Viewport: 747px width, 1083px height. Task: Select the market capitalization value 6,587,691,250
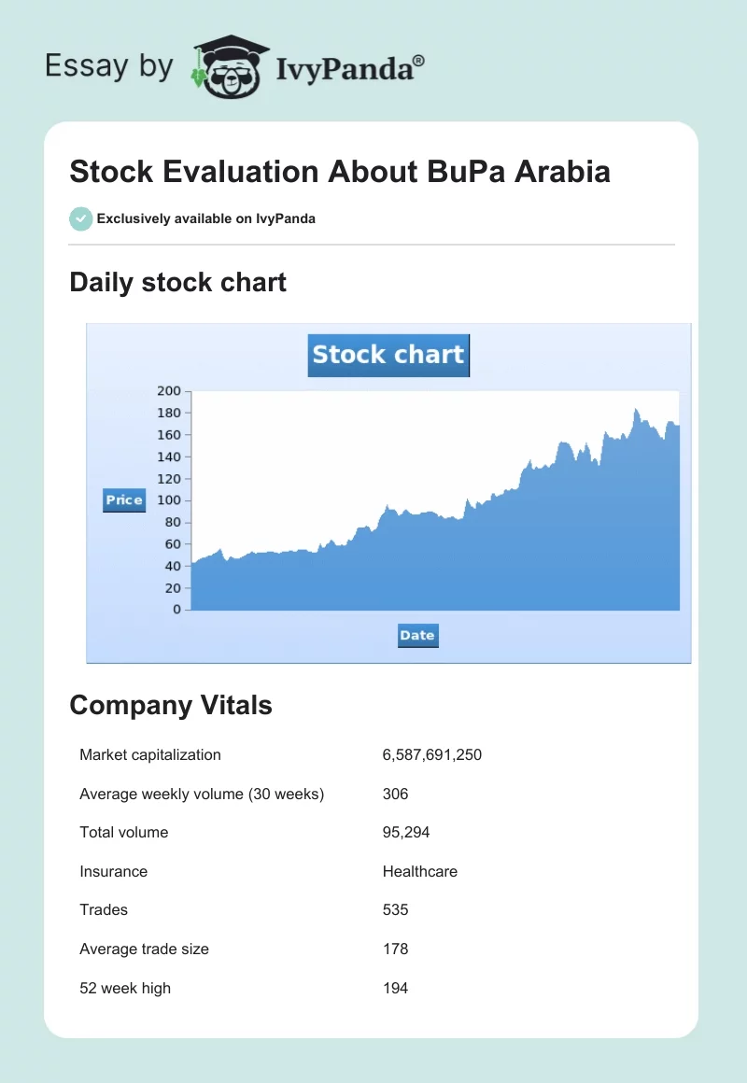pos(432,754)
